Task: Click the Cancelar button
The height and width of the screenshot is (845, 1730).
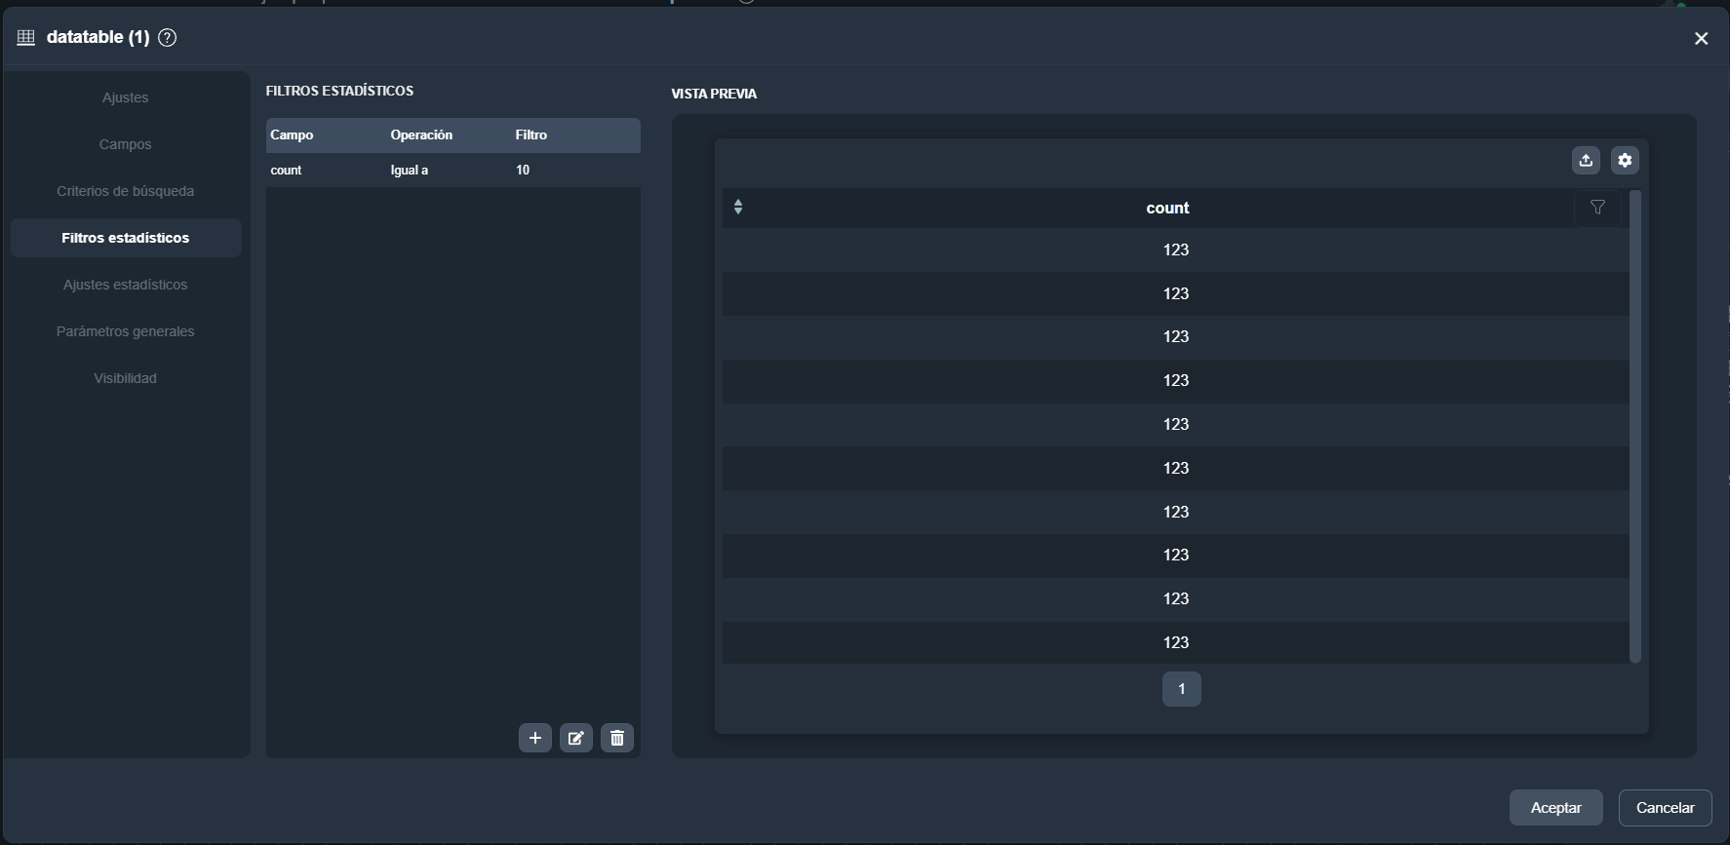Action: 1665,808
